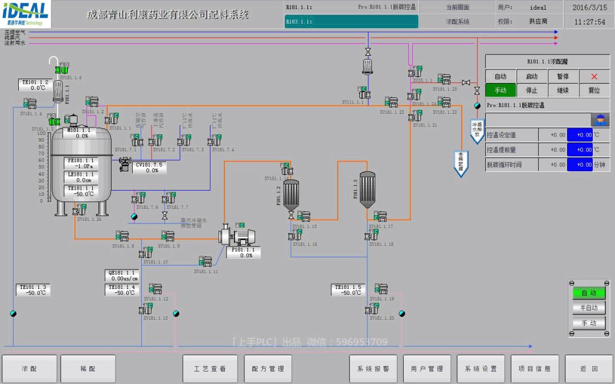Click valve XV181.1.22 icon

coord(444,103)
